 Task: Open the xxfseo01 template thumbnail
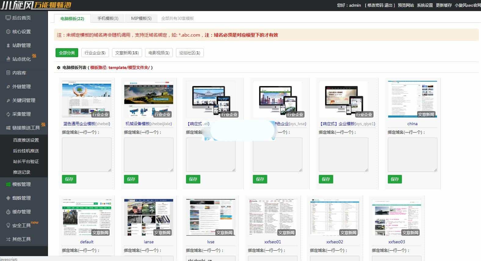coord(273,217)
